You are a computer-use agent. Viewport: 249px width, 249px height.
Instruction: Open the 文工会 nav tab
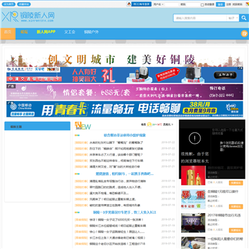(70, 32)
